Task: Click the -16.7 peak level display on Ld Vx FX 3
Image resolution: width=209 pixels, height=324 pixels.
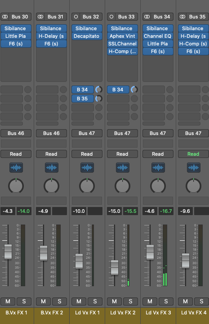Action: [166, 211]
